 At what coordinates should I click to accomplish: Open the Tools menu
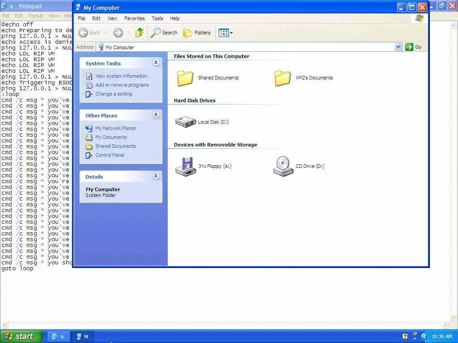pyautogui.click(x=157, y=18)
